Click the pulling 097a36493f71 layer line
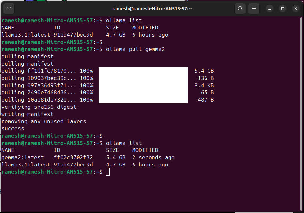Viewport: 304px width, 213px height. point(47,85)
